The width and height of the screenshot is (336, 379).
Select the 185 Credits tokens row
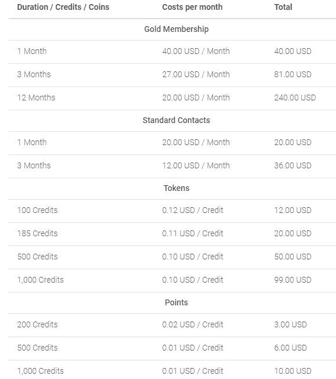[172, 234]
